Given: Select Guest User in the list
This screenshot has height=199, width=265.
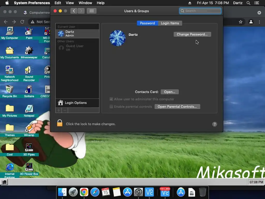Looking at the screenshot, I should click(x=77, y=48).
